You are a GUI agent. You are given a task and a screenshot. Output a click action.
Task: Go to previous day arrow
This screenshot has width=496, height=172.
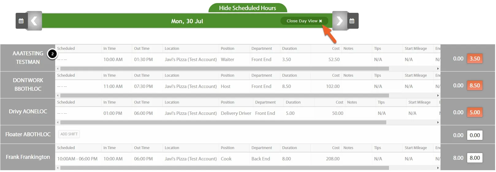click(34, 21)
